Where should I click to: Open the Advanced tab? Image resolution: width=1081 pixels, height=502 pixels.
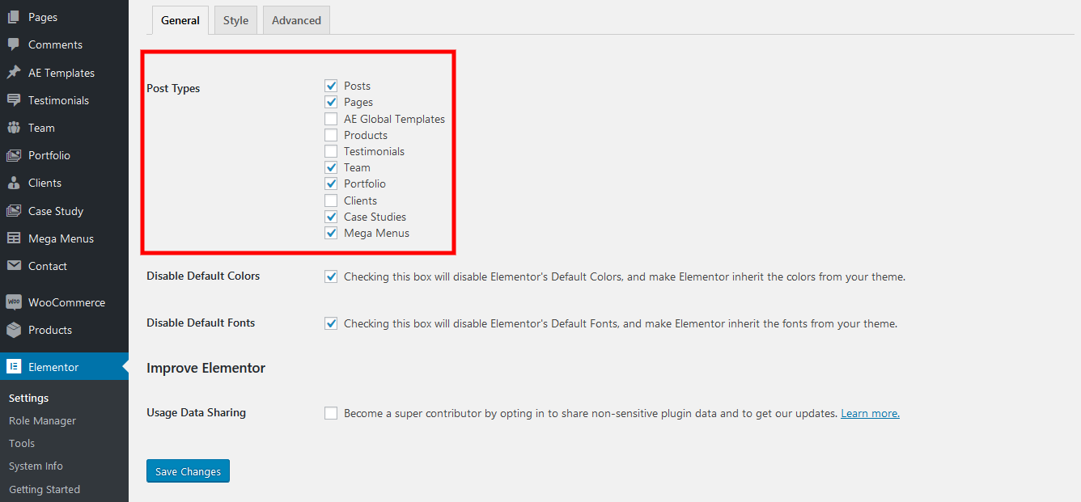click(x=296, y=20)
